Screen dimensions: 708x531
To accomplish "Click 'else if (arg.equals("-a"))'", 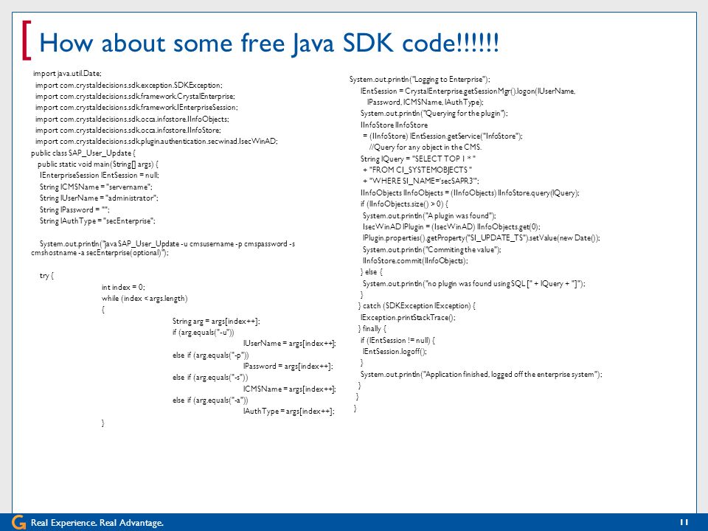I will pos(210,400).
